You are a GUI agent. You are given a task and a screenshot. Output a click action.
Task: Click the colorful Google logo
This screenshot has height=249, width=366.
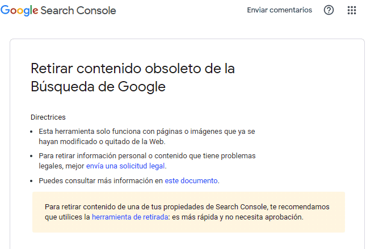[19, 11]
